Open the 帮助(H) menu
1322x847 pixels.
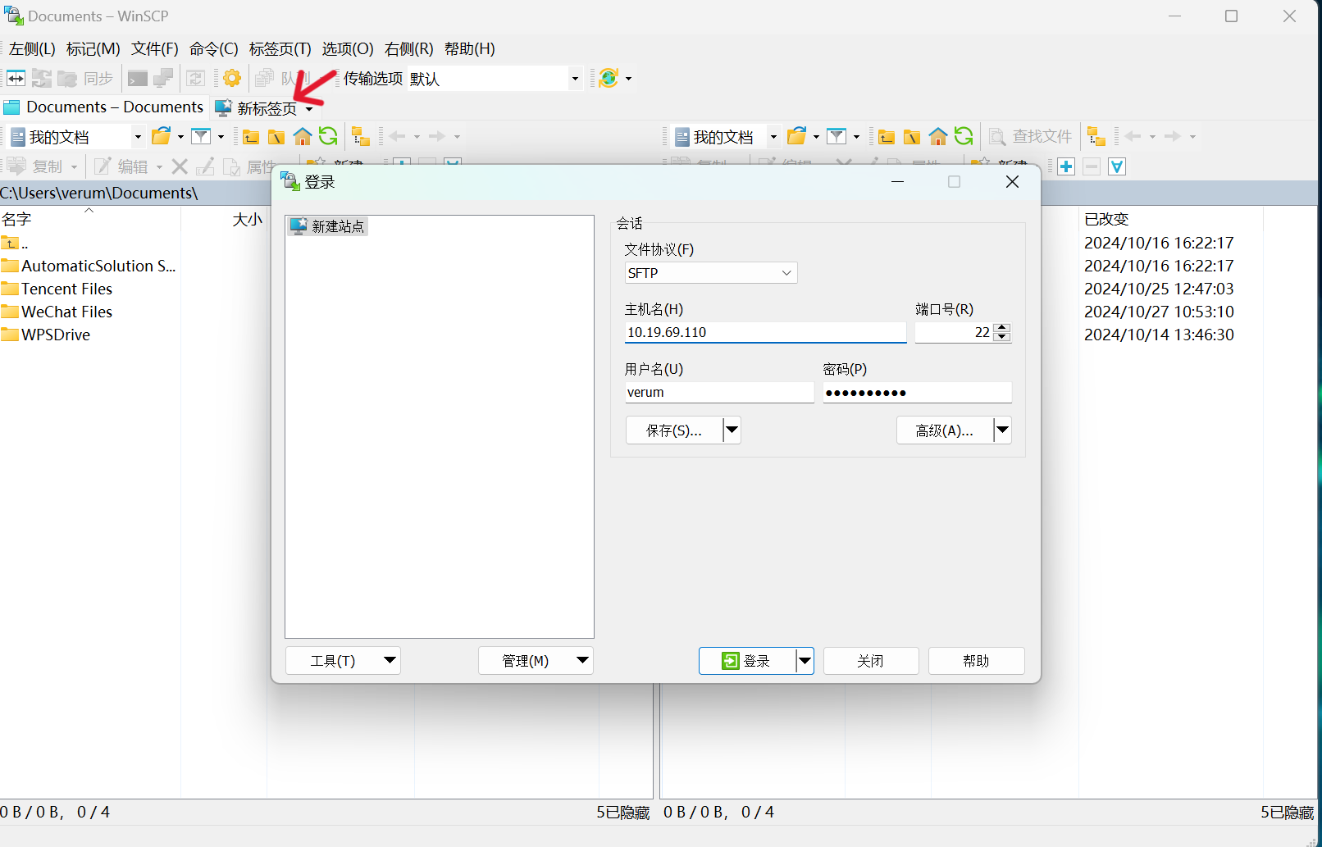coord(470,49)
